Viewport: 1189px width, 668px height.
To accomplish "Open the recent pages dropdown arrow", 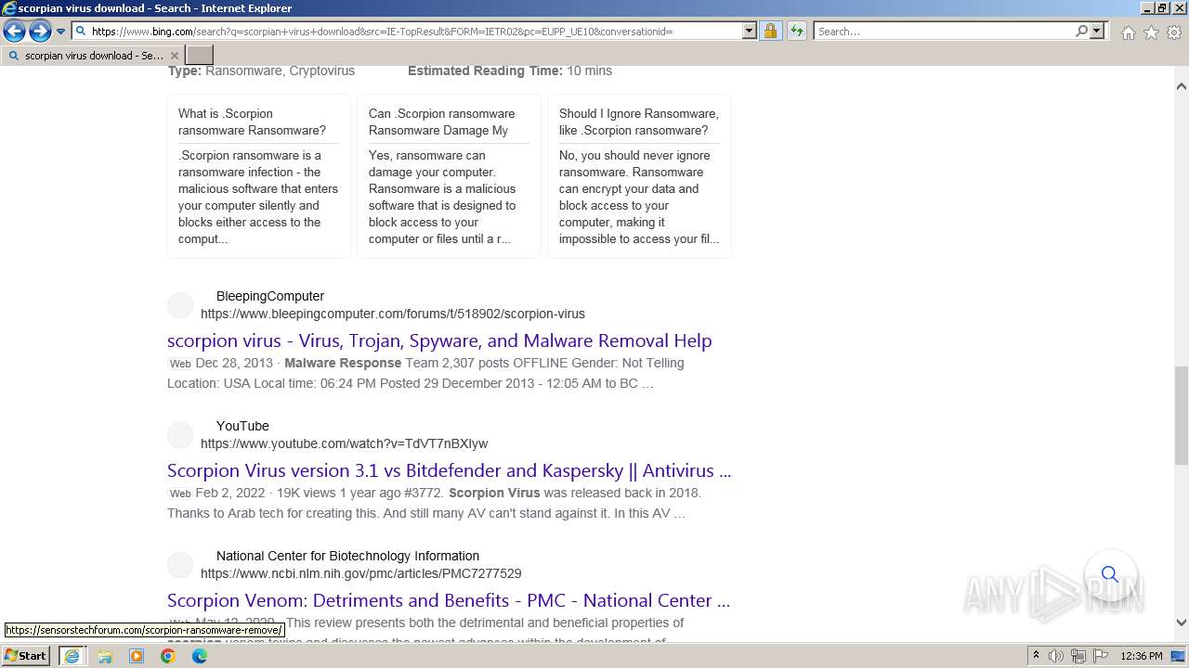I will (60, 31).
